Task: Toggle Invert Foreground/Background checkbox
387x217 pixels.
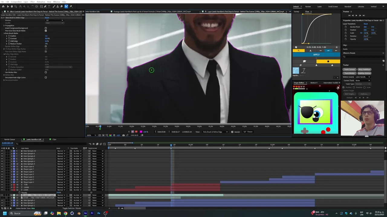Action: coord(46,28)
